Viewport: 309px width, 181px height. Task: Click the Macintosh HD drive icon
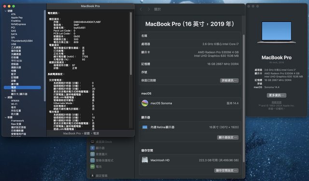coord(145,160)
